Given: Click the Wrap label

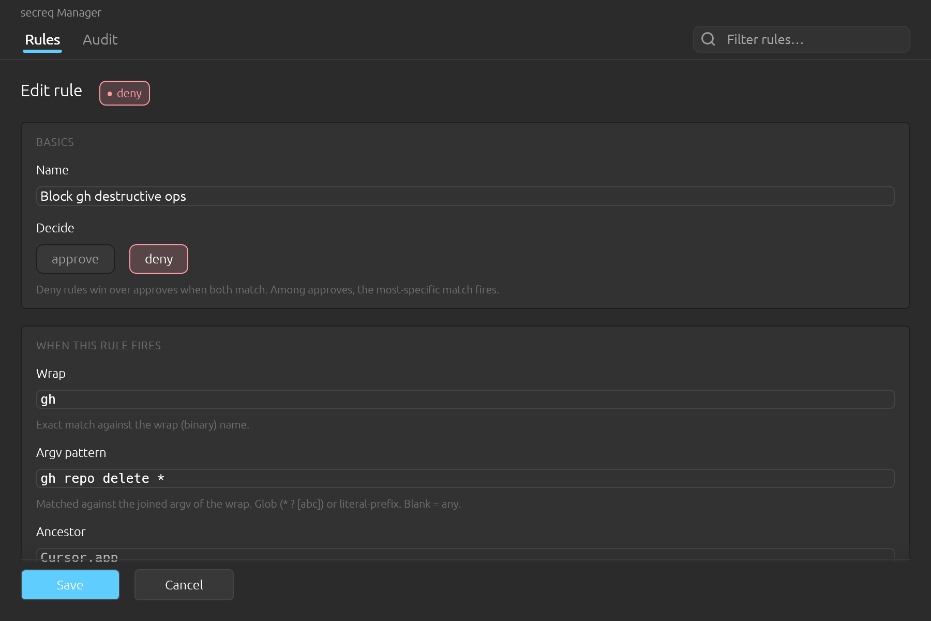Looking at the screenshot, I should pos(51,374).
